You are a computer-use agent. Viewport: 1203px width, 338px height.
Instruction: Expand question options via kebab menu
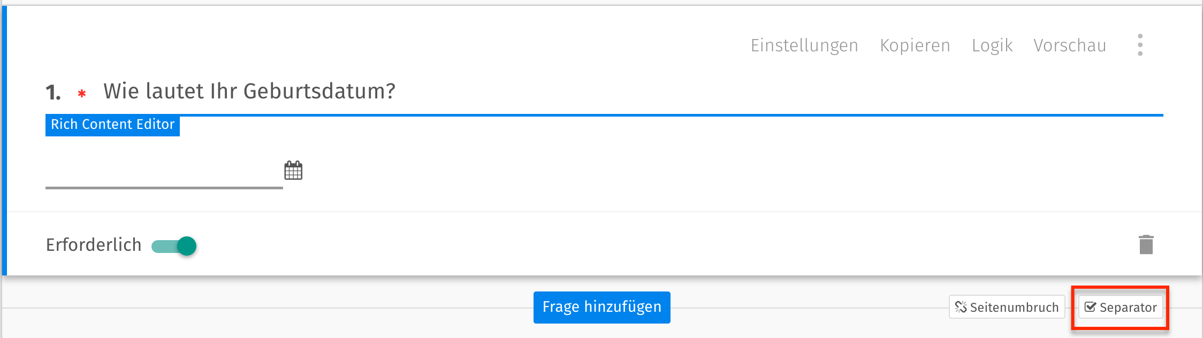(1140, 45)
